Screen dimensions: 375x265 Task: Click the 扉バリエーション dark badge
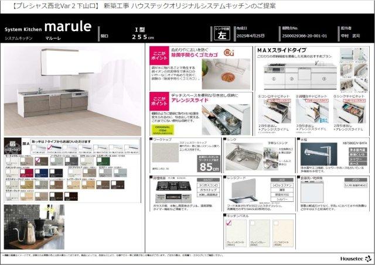[x=12, y=144]
